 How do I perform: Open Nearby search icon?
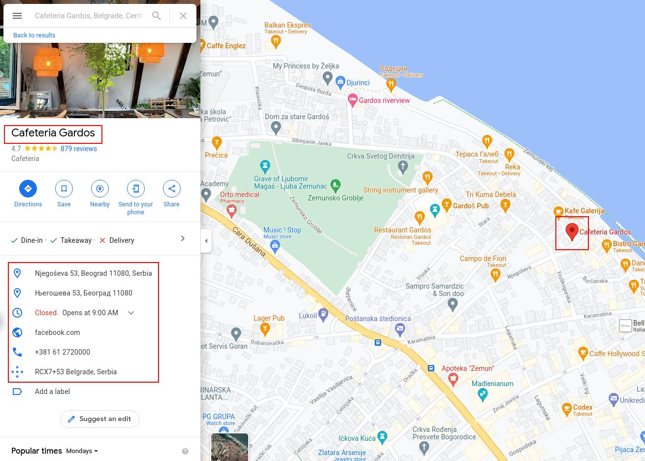(x=100, y=189)
